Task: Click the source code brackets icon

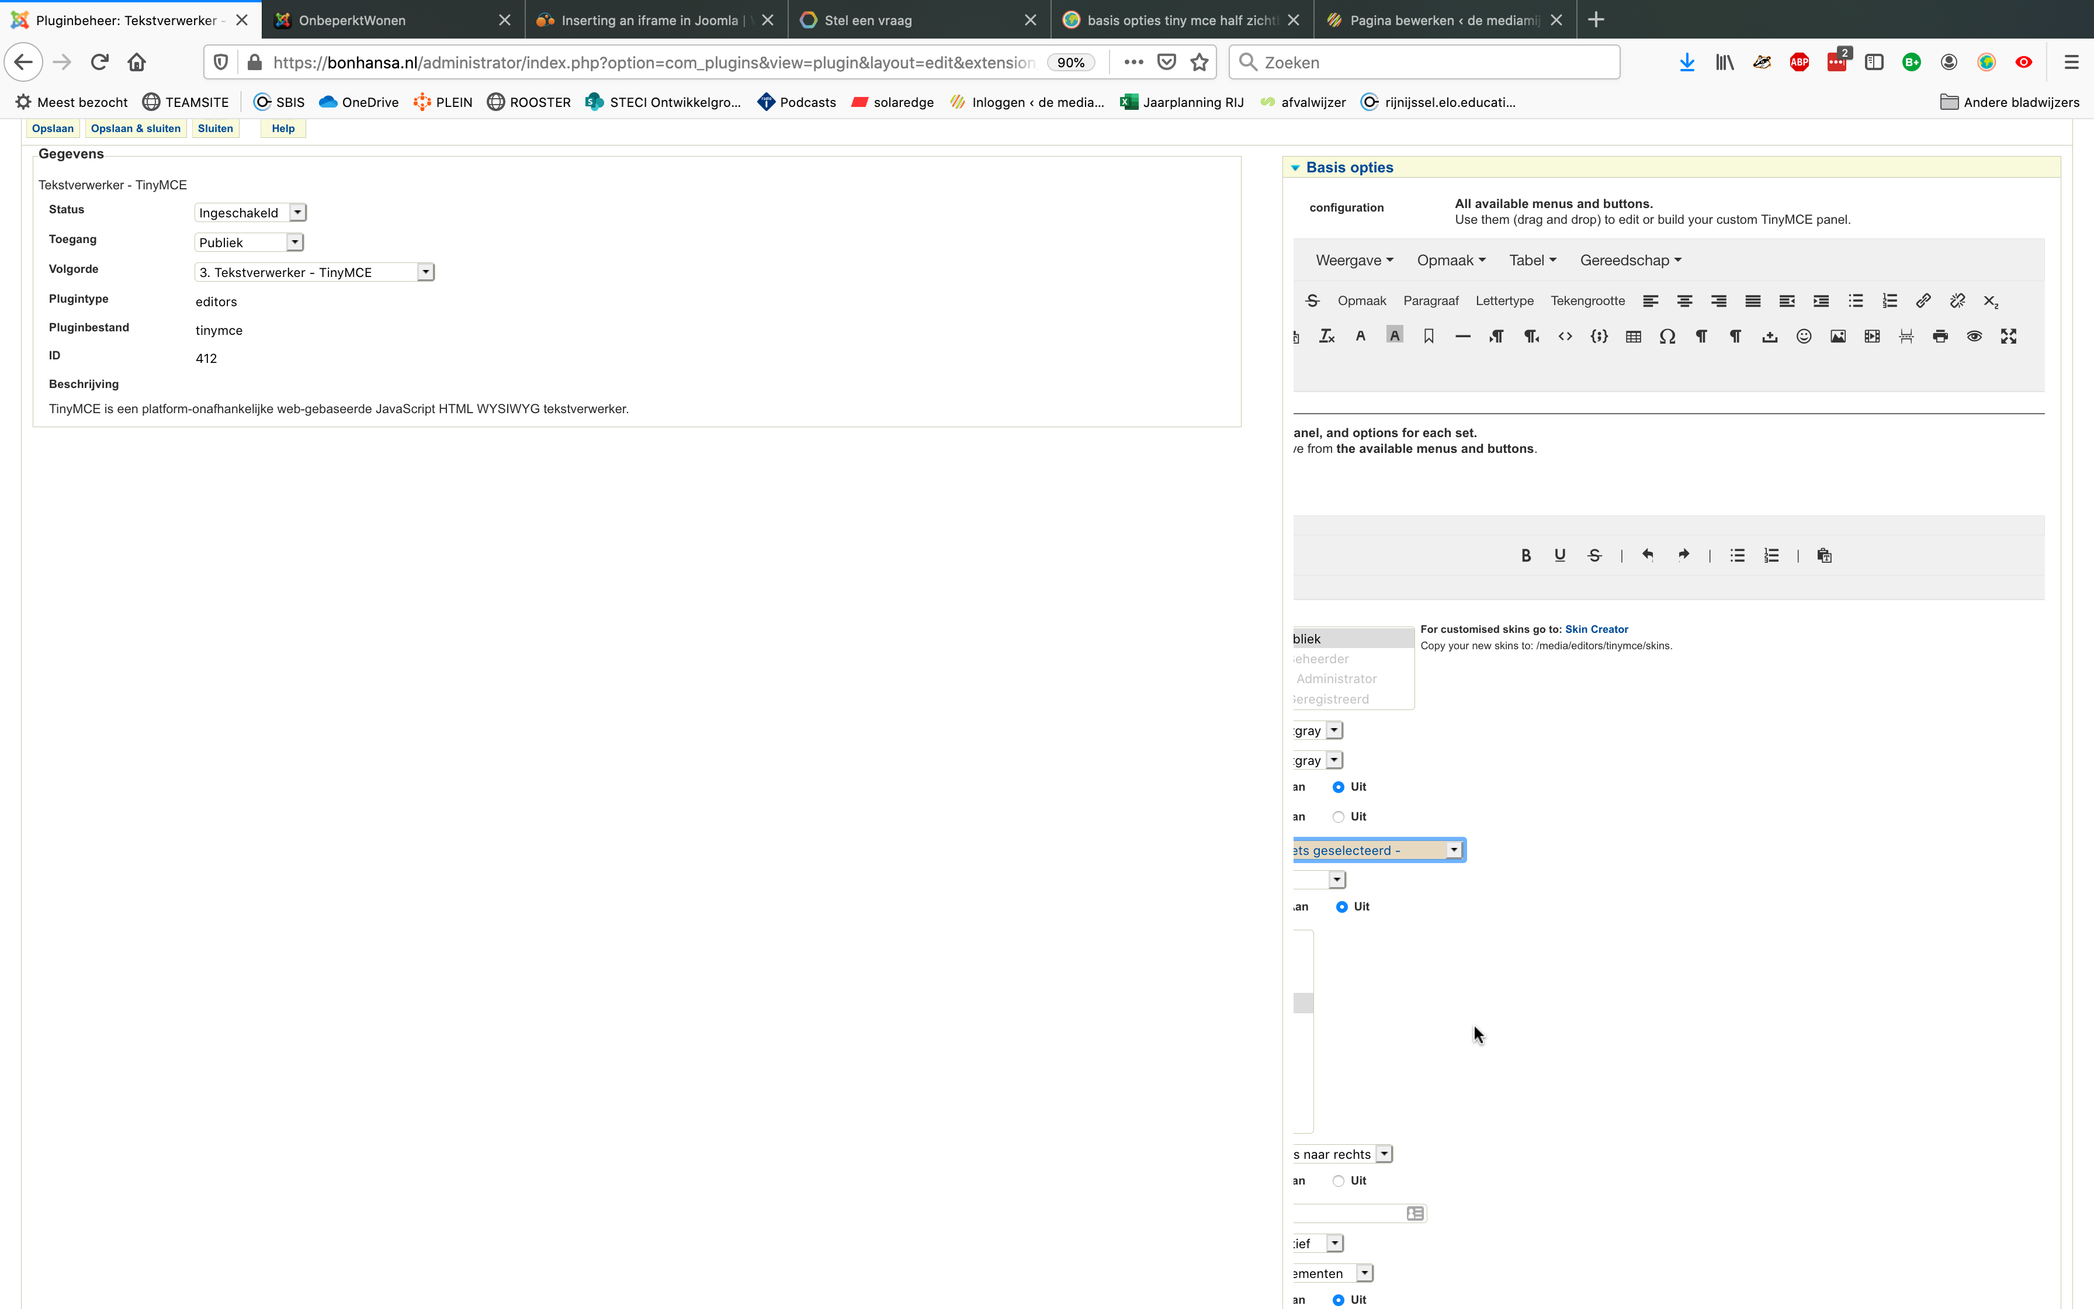Action: click(x=1565, y=337)
